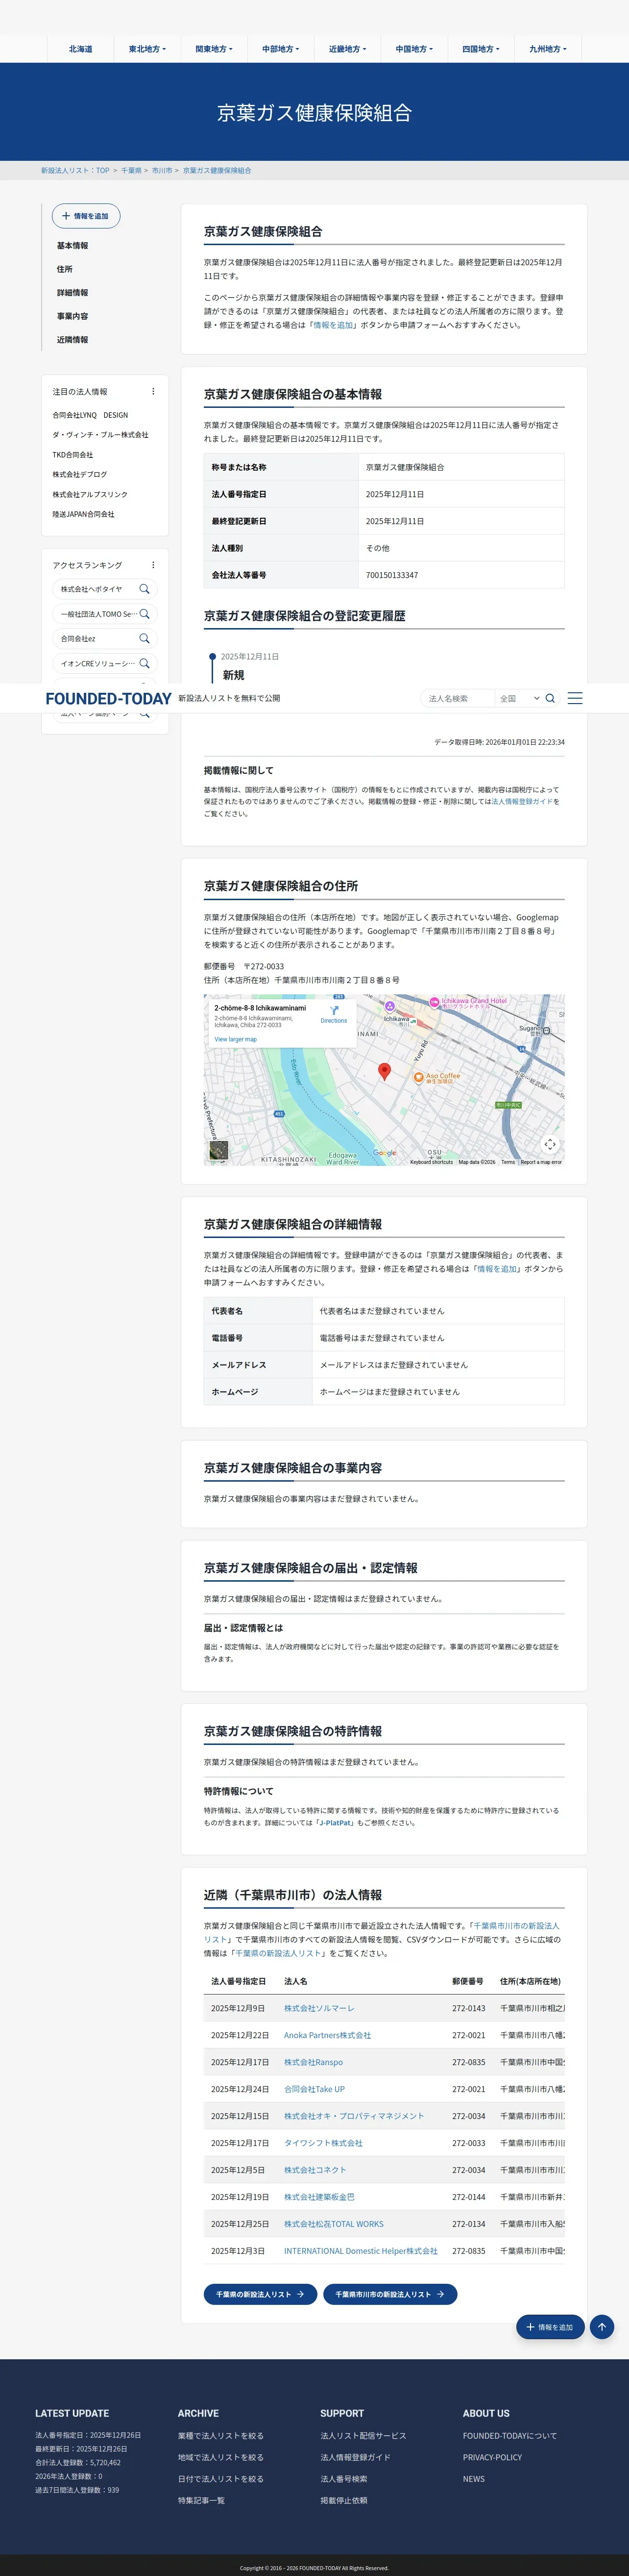Click the Aso Coffee marker on the map
This screenshot has width=629, height=2576.
[x=419, y=1077]
